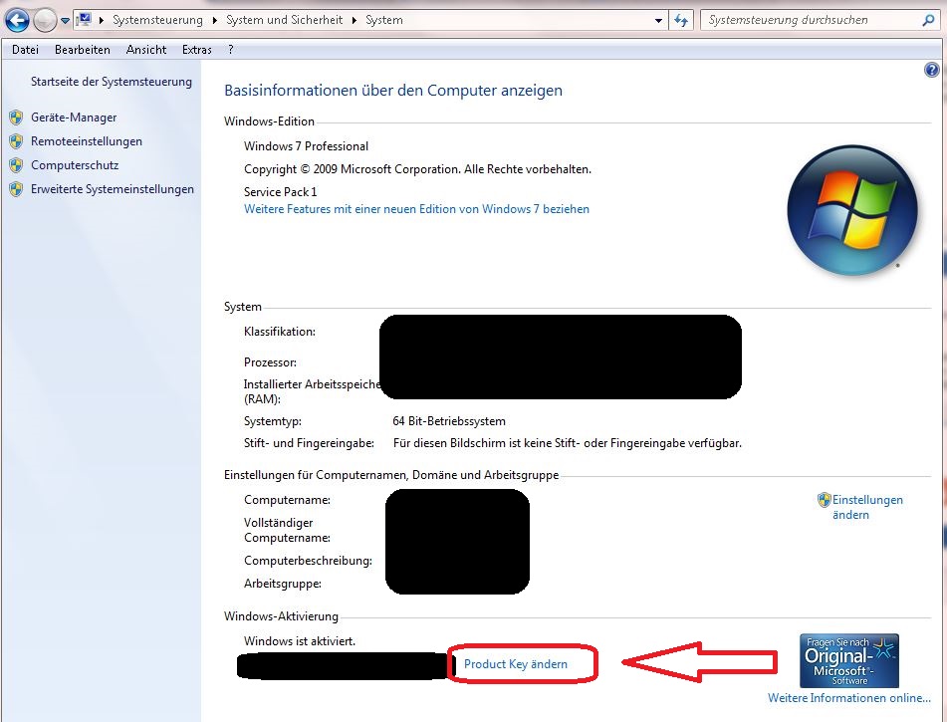Click Product Key ändern link
The height and width of the screenshot is (722, 947).
click(x=516, y=664)
